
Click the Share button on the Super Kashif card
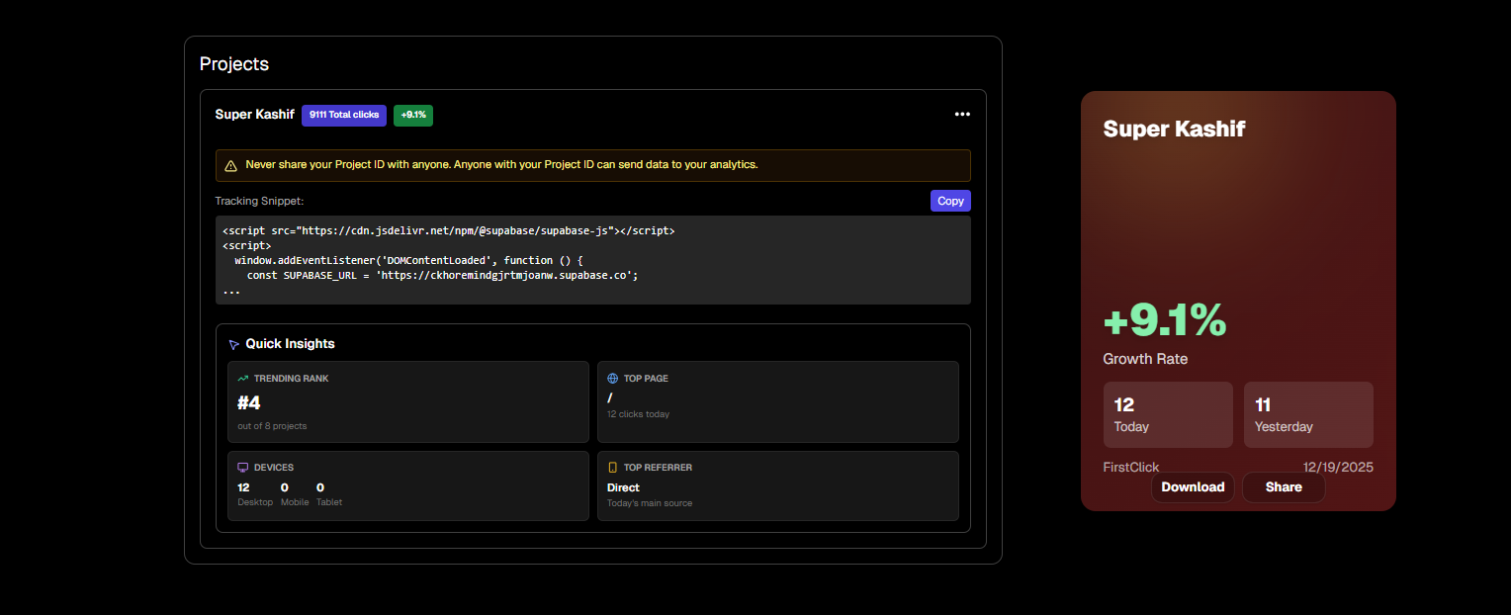click(x=1283, y=486)
